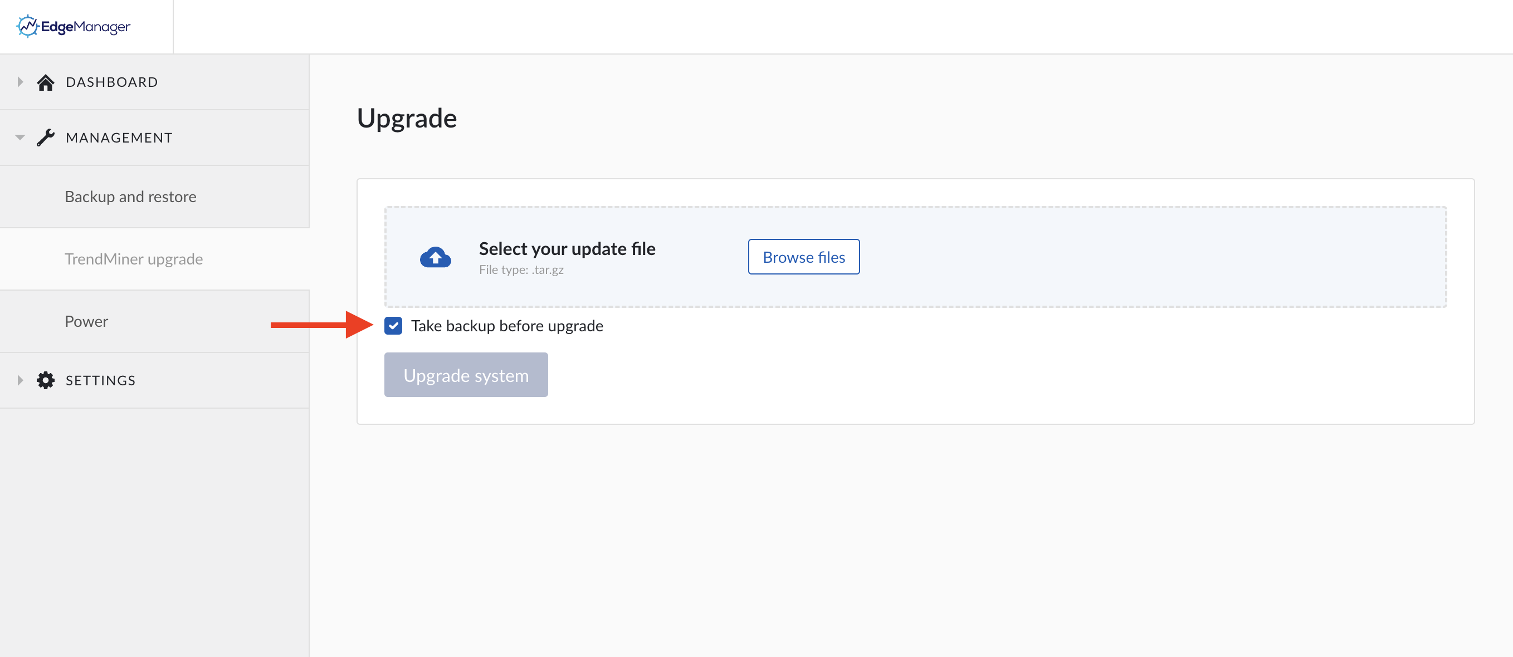1513x657 pixels.
Task: Click the Management wrench icon
Action: point(46,138)
